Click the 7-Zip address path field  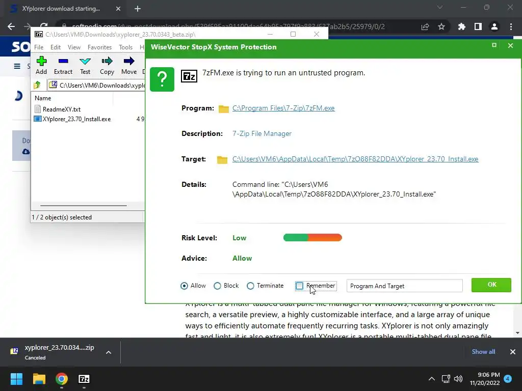click(96, 86)
